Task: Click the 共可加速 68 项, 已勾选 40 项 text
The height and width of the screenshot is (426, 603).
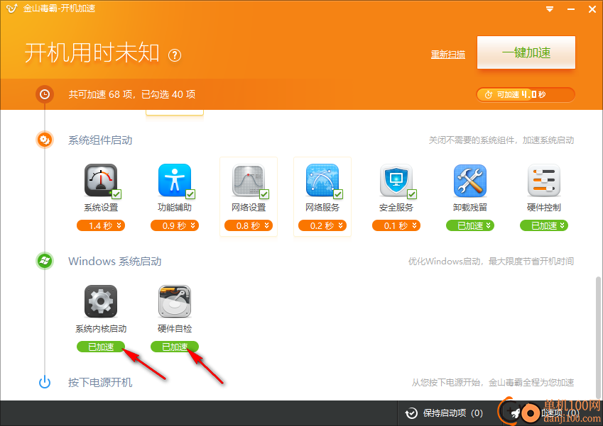Action: click(132, 94)
